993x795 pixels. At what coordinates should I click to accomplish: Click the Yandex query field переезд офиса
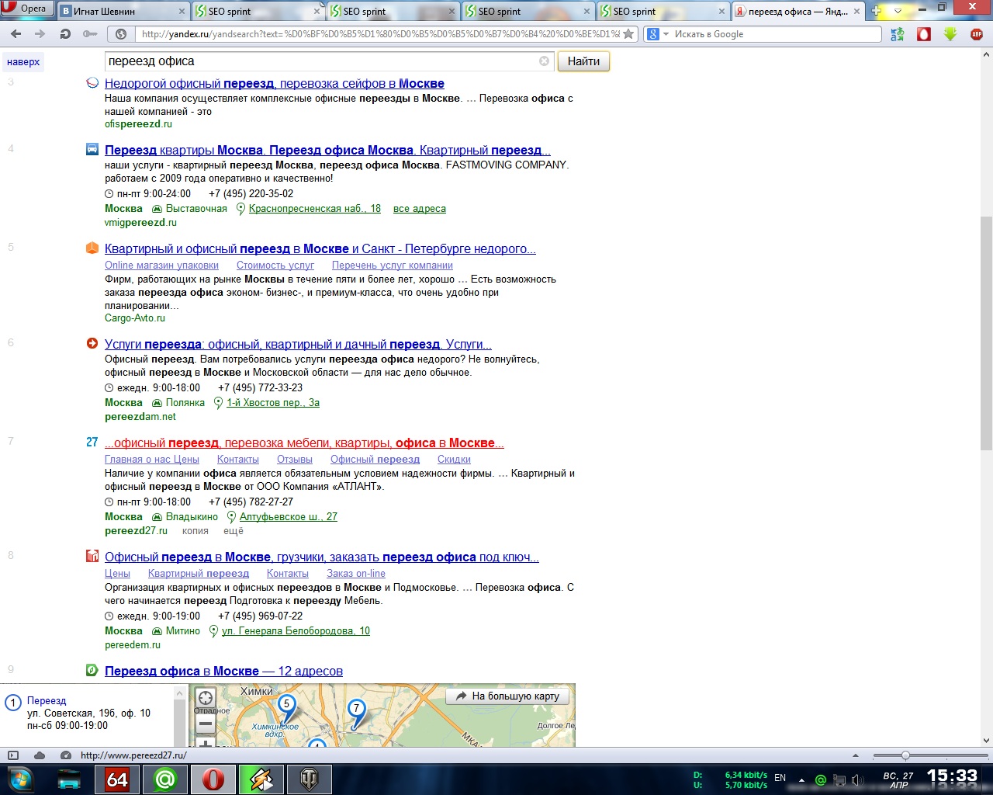click(x=322, y=61)
